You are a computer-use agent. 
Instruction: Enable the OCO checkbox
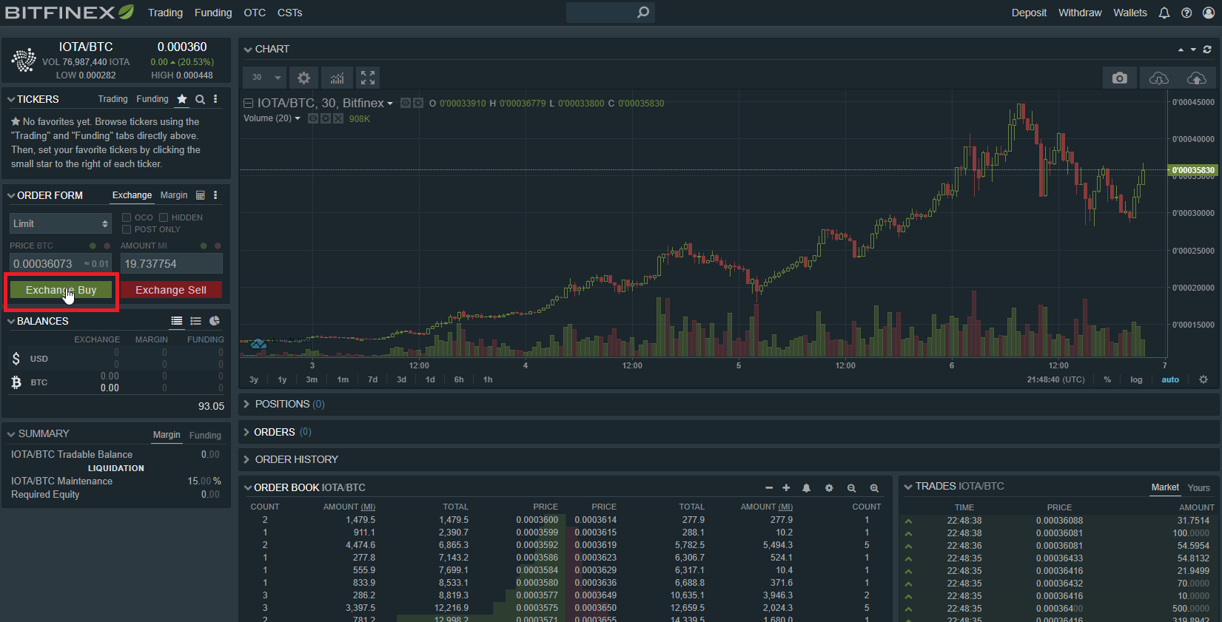(x=127, y=217)
